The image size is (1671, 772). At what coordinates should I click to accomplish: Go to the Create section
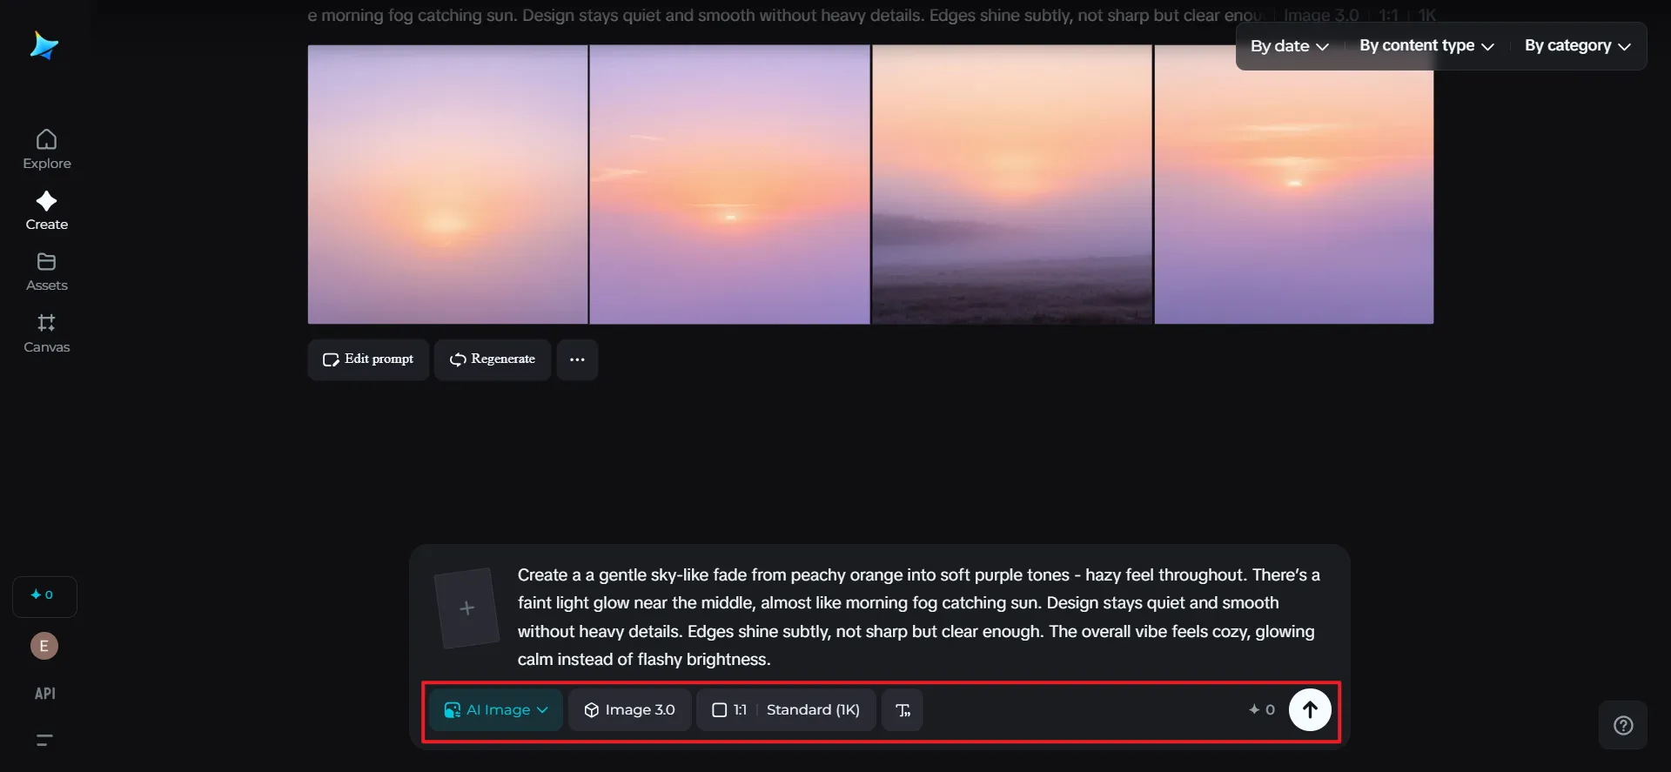point(46,211)
